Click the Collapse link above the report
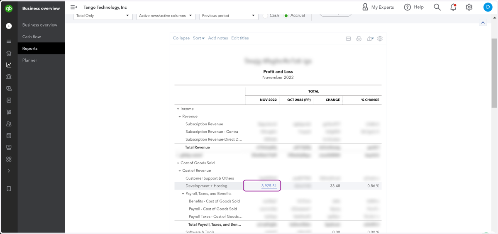 pyautogui.click(x=181, y=38)
